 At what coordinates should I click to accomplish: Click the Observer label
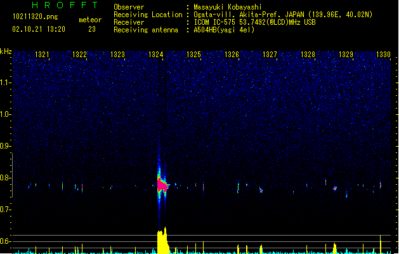point(129,7)
